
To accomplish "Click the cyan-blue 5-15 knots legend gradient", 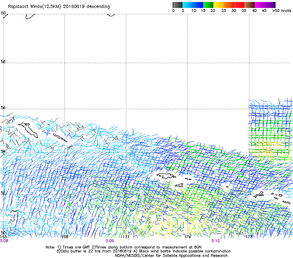I will tap(193, 5).
